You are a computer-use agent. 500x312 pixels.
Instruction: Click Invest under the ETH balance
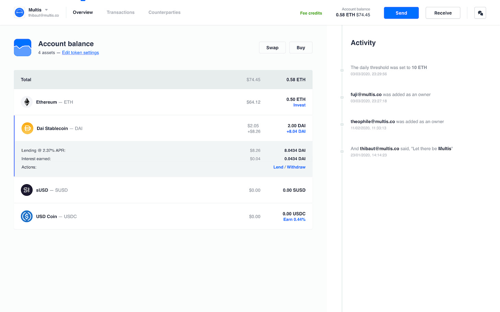click(299, 105)
